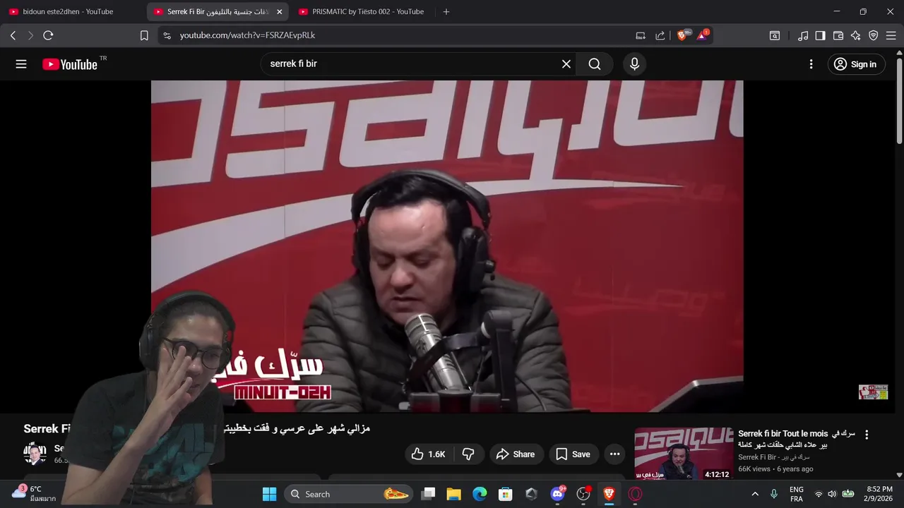View site information icon in address bar
The image size is (904, 508).
[x=167, y=35]
